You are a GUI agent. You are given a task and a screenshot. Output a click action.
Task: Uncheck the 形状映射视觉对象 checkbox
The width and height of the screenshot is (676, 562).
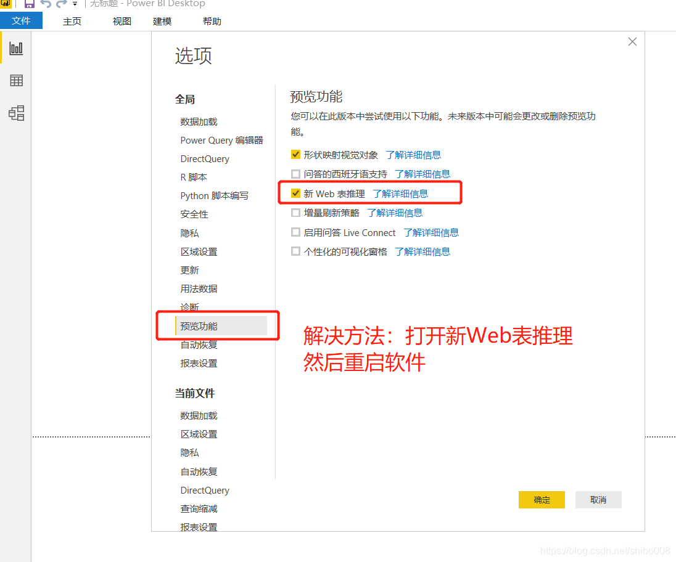(x=296, y=155)
